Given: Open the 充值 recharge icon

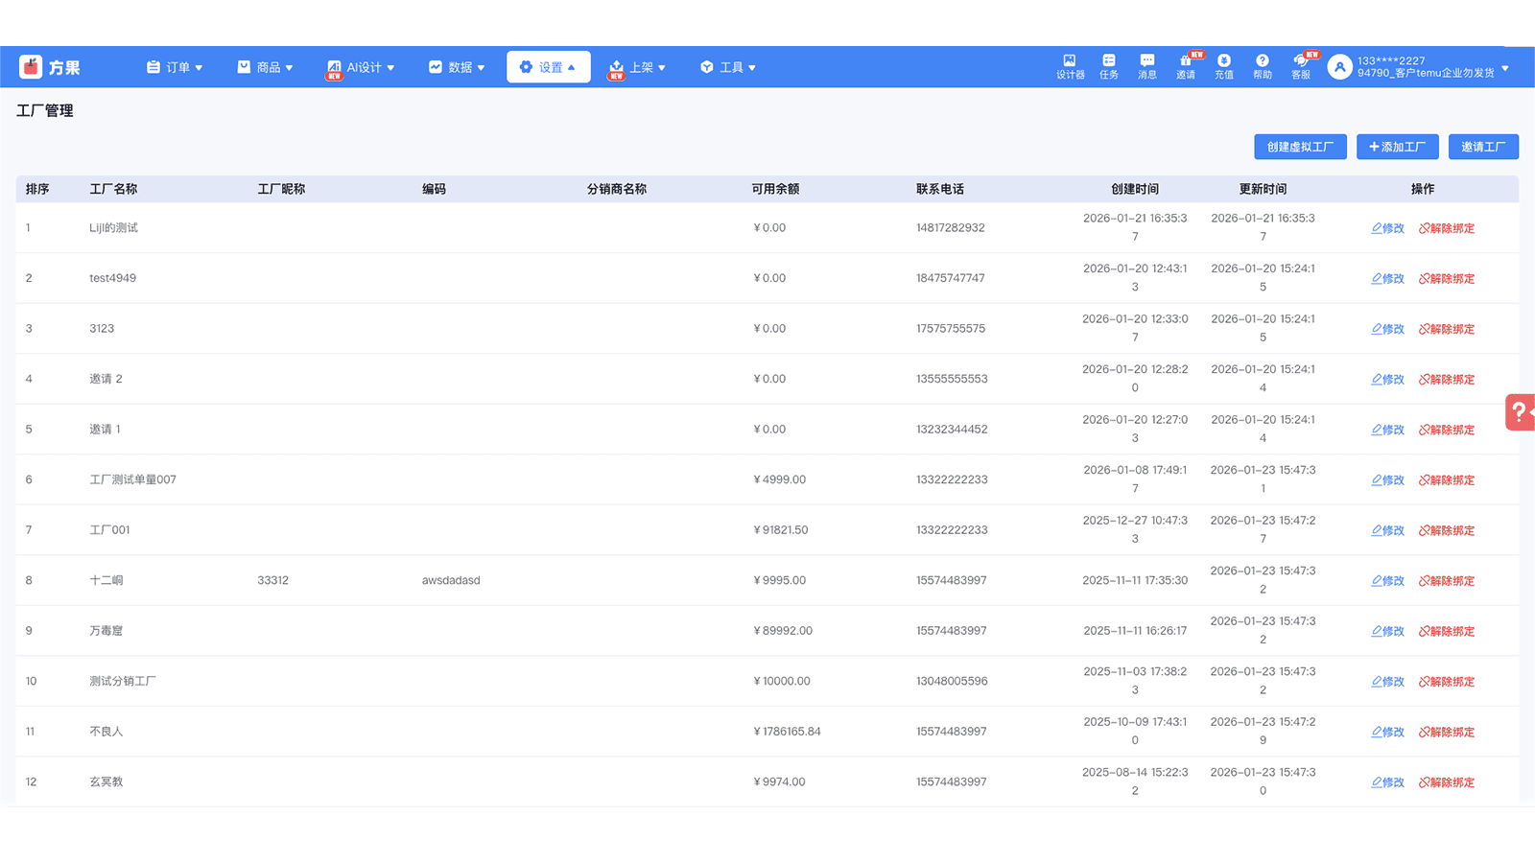Looking at the screenshot, I should tap(1224, 66).
